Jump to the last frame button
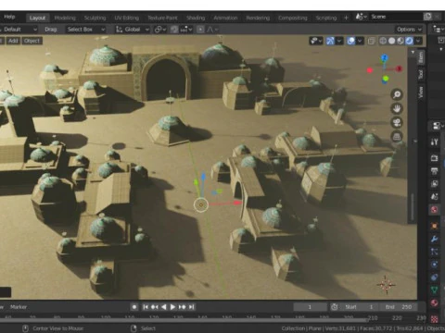This screenshot has height=333, width=445. tap(192, 307)
